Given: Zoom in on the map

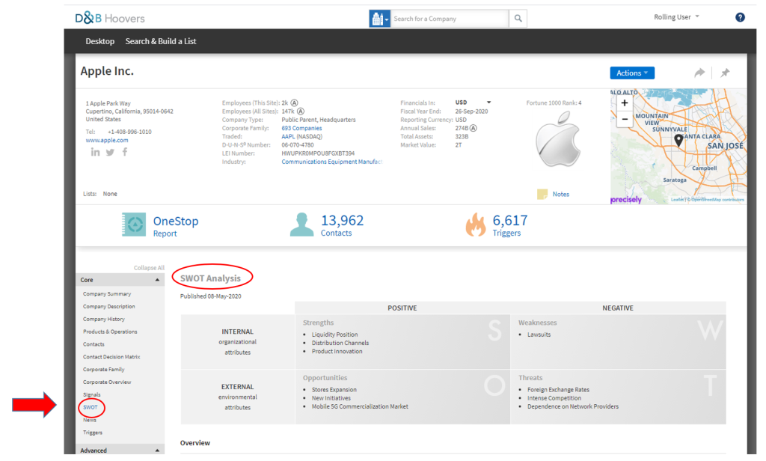Looking at the screenshot, I should point(625,103).
